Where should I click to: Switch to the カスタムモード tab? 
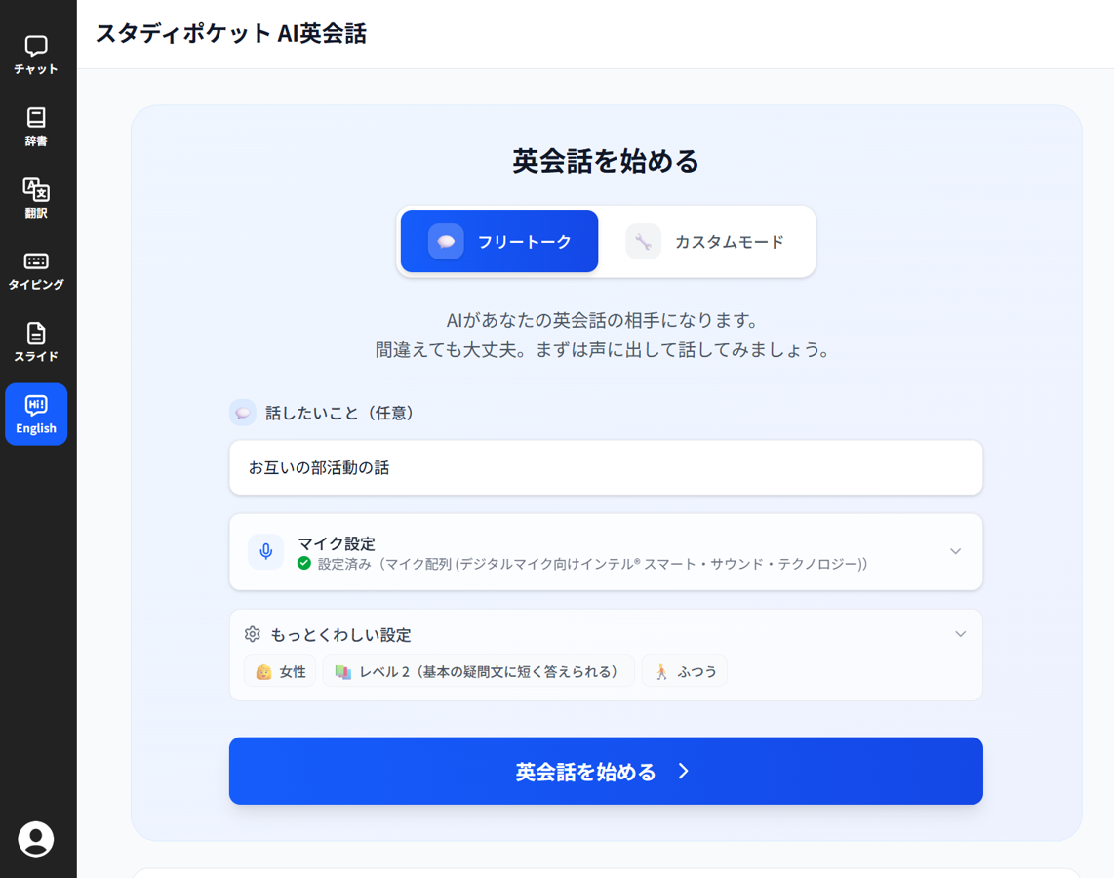(x=706, y=242)
